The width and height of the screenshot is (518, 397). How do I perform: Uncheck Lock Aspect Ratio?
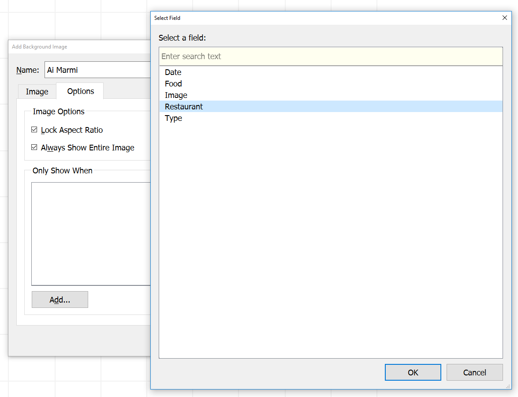34,130
